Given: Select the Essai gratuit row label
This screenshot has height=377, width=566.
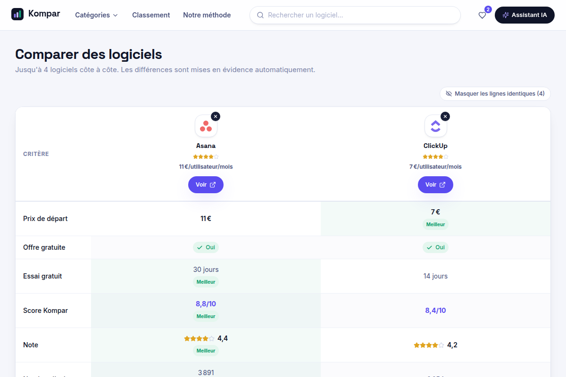Looking at the screenshot, I should click(x=42, y=276).
